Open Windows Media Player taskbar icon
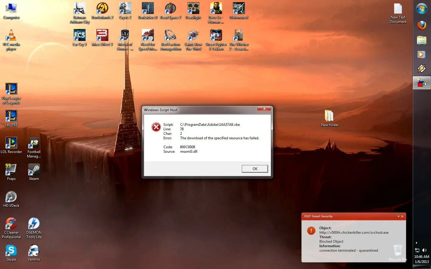Screen dimensions: 431x269 pos(422,54)
